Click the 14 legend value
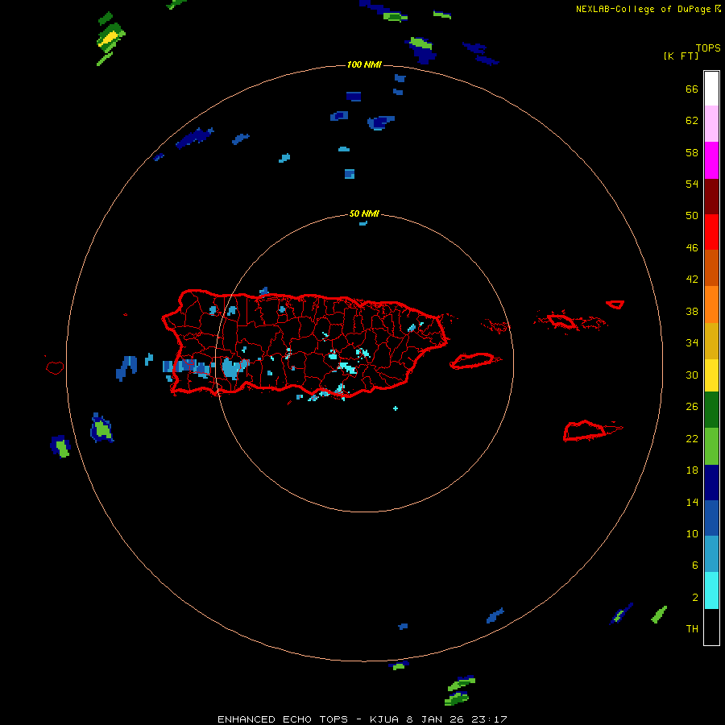 pyautogui.click(x=692, y=502)
